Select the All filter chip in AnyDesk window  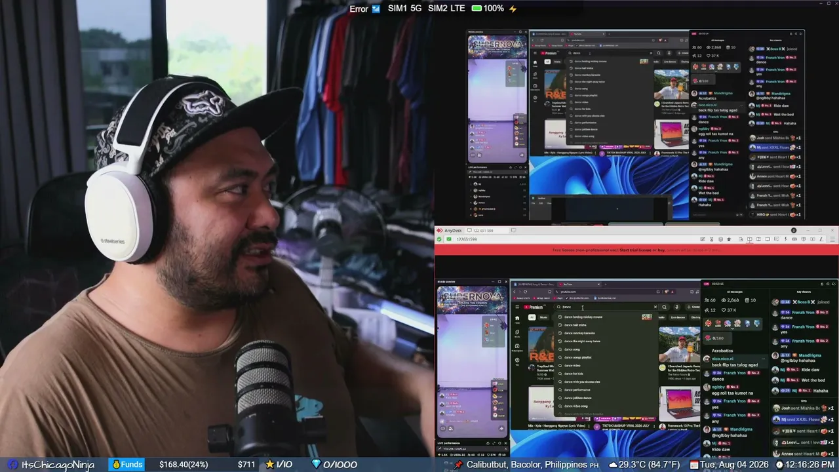532,317
